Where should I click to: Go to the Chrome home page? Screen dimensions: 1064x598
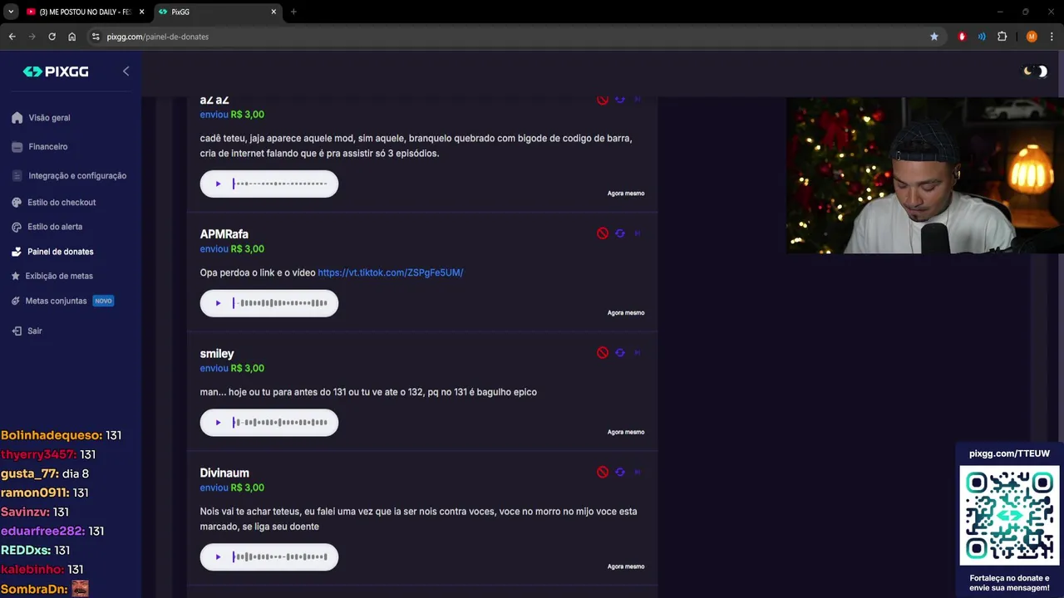pos(71,37)
